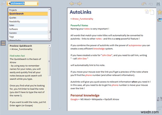Click 'phone' link in 'find the phone number'
Image resolution: width=162 pixels, height=115 pixels.
tap(88, 75)
